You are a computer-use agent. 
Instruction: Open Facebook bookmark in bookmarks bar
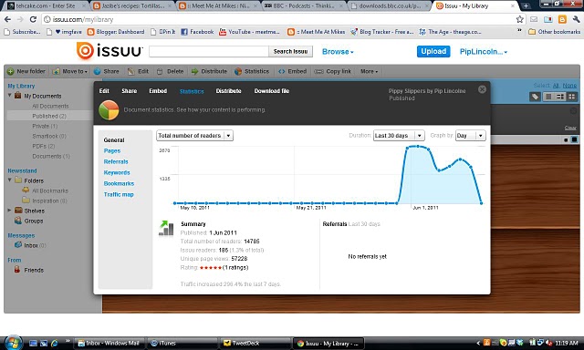[x=197, y=32]
